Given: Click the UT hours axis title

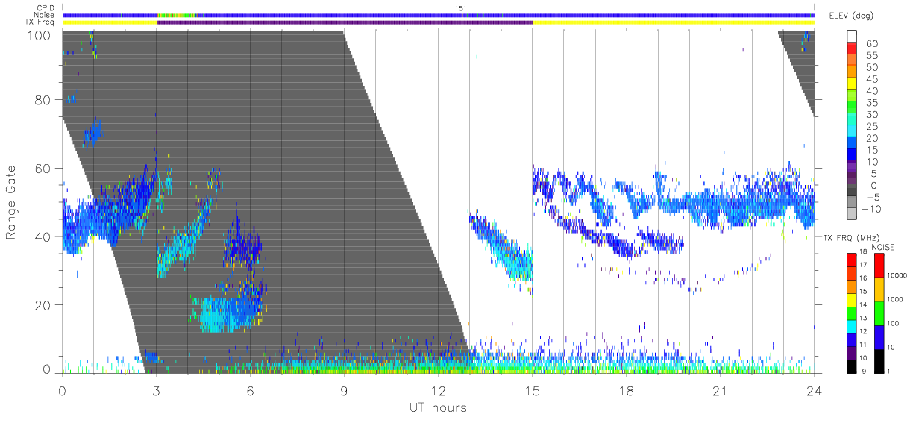Looking at the screenshot, I should (438, 407).
